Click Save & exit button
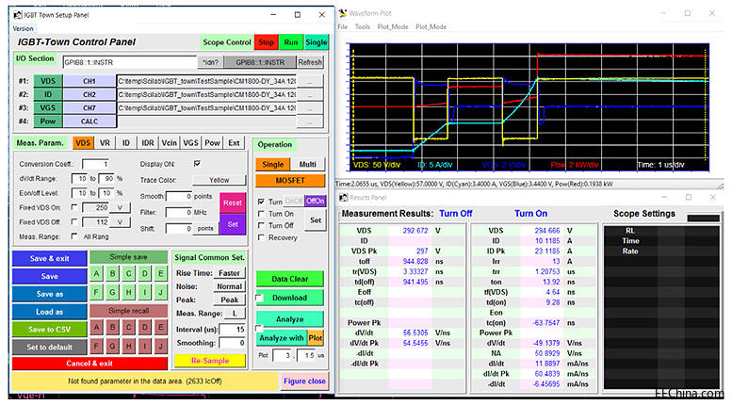 [50, 258]
